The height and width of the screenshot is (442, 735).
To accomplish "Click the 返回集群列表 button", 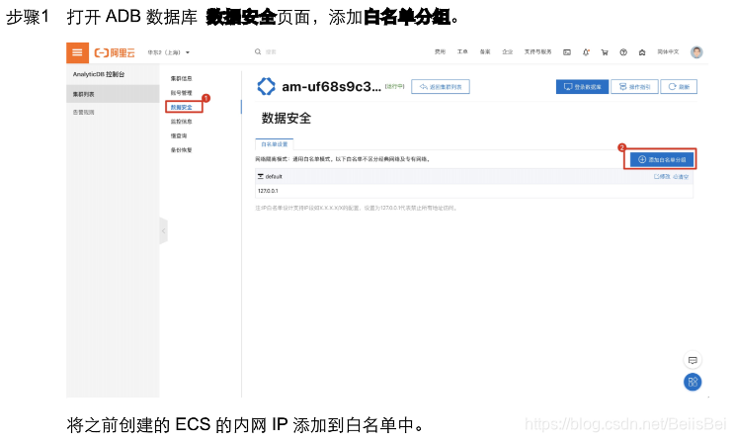I will point(441,87).
